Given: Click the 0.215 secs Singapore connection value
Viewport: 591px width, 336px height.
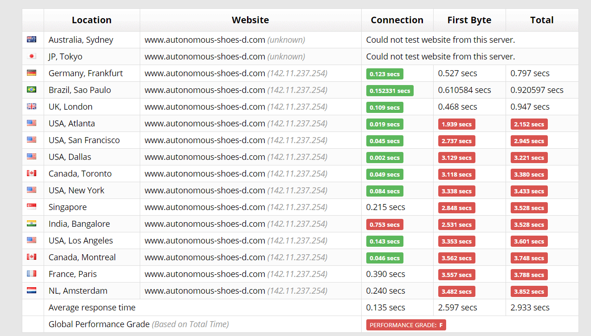Looking at the screenshot, I should click(386, 207).
